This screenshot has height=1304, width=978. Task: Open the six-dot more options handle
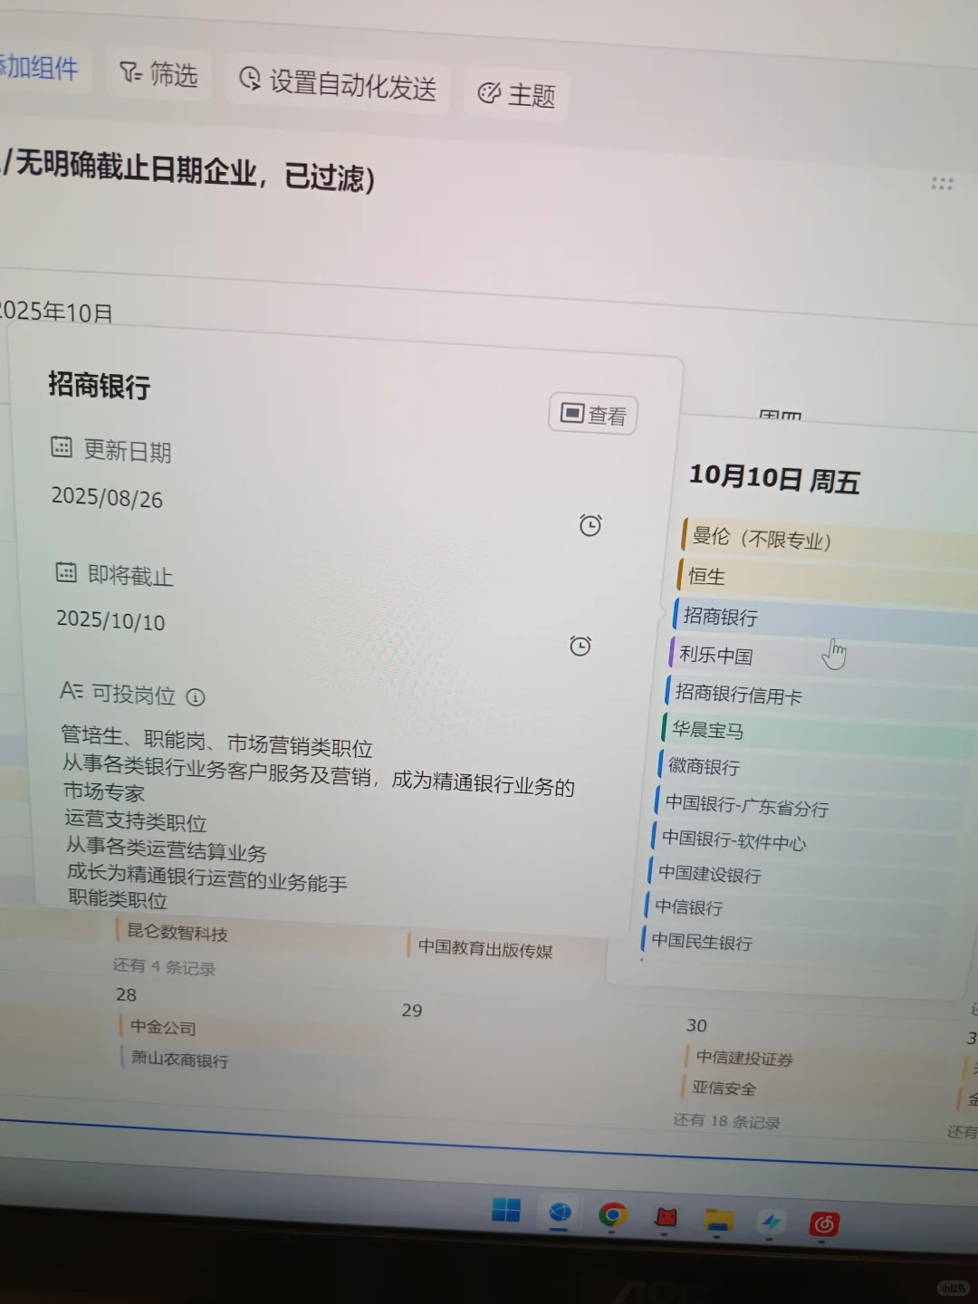942,184
